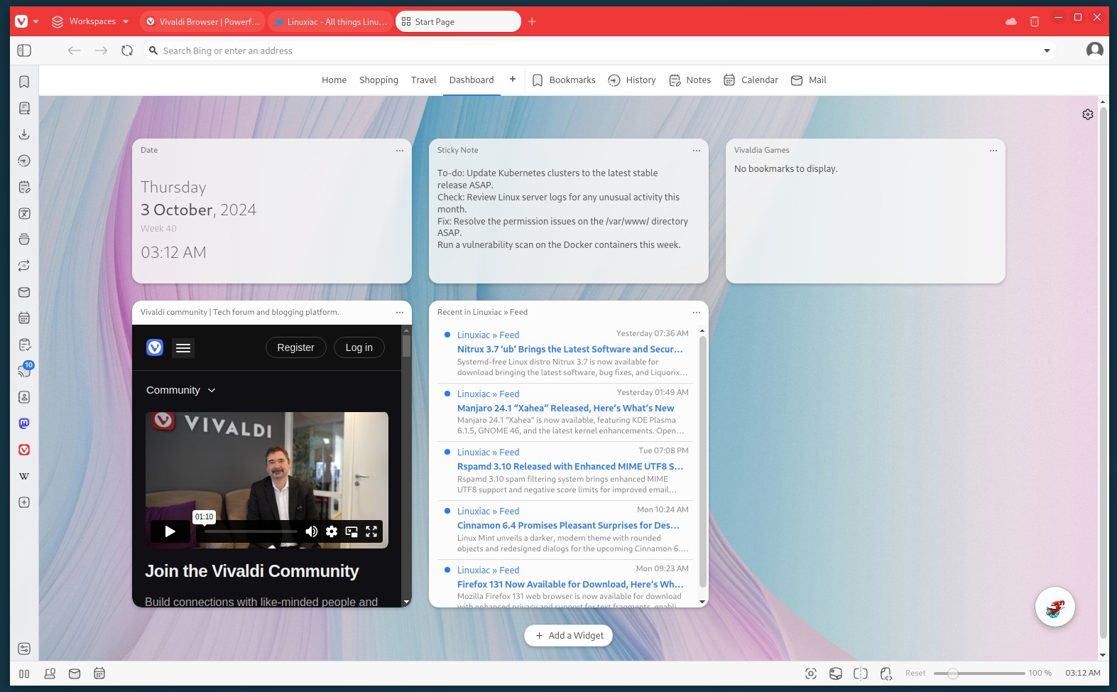Open the Vivaldi web panel
Screen dimensions: 1117x692
(24, 450)
